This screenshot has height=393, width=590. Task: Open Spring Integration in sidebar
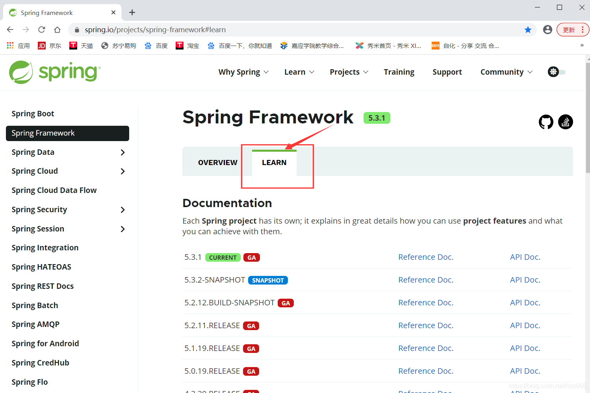45,248
